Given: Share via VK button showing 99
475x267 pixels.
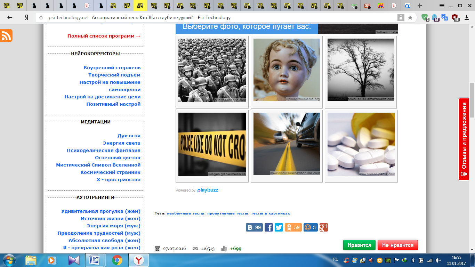Looking at the screenshot, I should coord(255,227).
